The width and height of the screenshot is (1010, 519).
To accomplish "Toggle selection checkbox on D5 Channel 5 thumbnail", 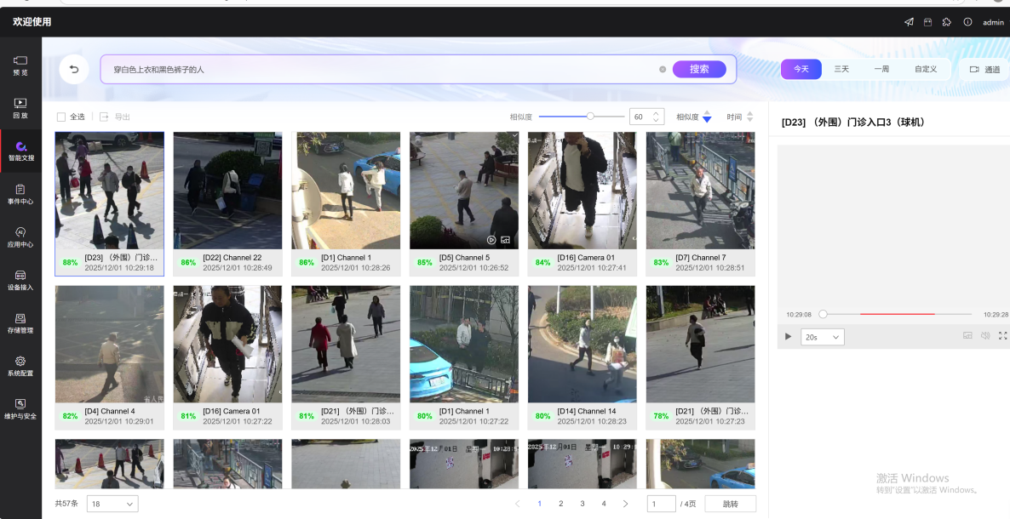I will click(514, 136).
